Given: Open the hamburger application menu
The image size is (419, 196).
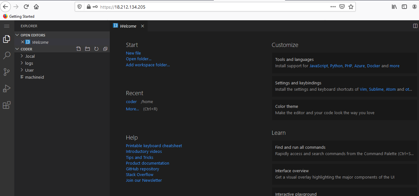Looking at the screenshot, I should coord(7,26).
